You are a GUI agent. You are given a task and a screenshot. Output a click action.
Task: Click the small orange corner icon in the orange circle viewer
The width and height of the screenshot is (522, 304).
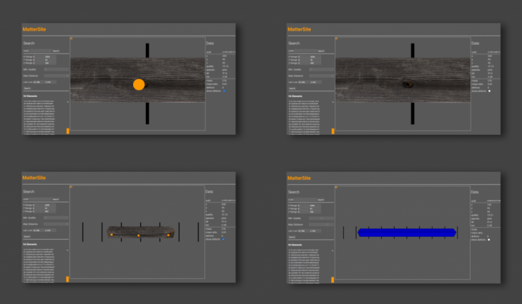72,39
